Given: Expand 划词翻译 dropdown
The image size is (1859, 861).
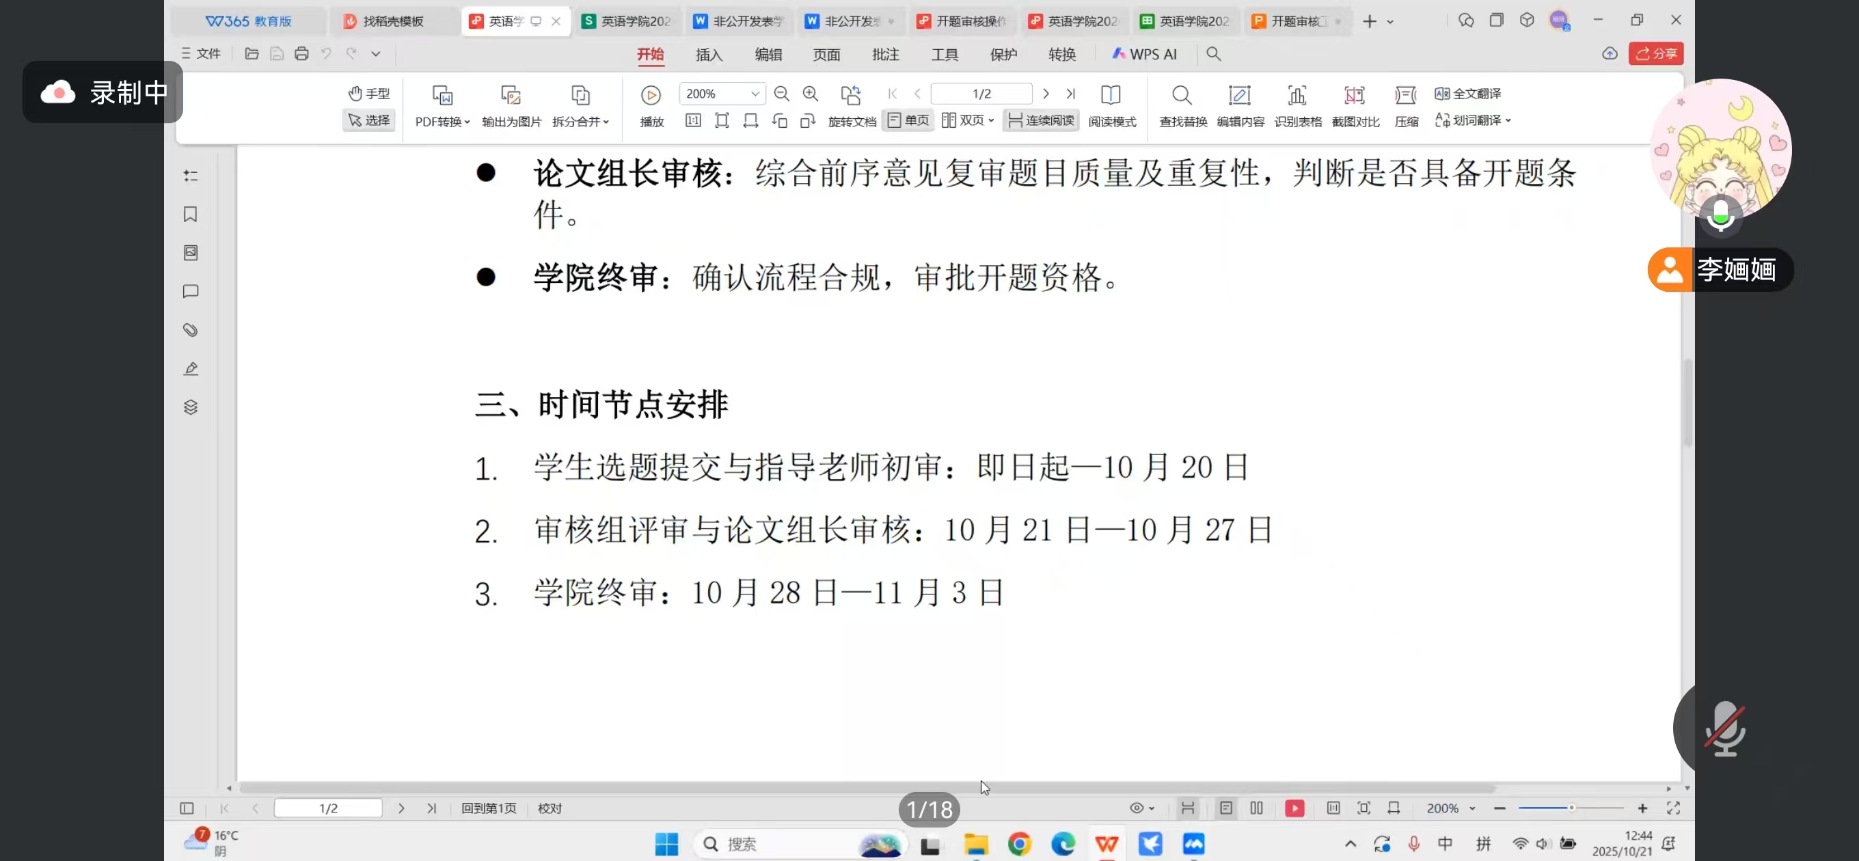Looking at the screenshot, I should coord(1473,120).
